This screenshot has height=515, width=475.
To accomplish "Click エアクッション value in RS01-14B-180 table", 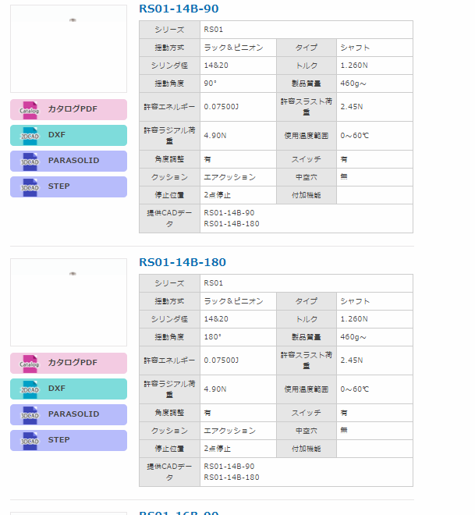I will [x=230, y=431].
